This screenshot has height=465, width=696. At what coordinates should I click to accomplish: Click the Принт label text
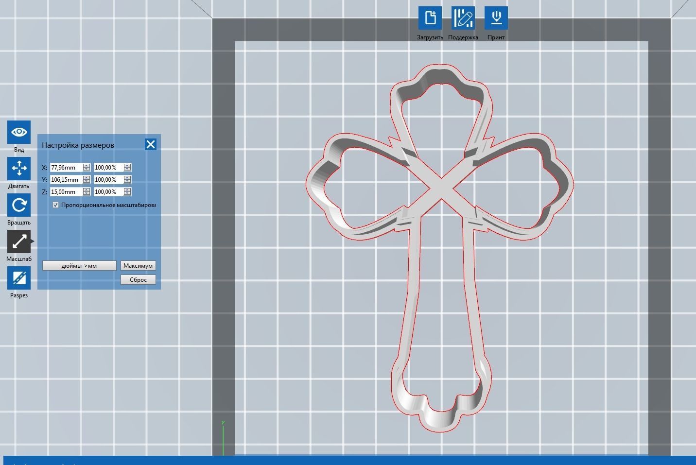point(496,37)
